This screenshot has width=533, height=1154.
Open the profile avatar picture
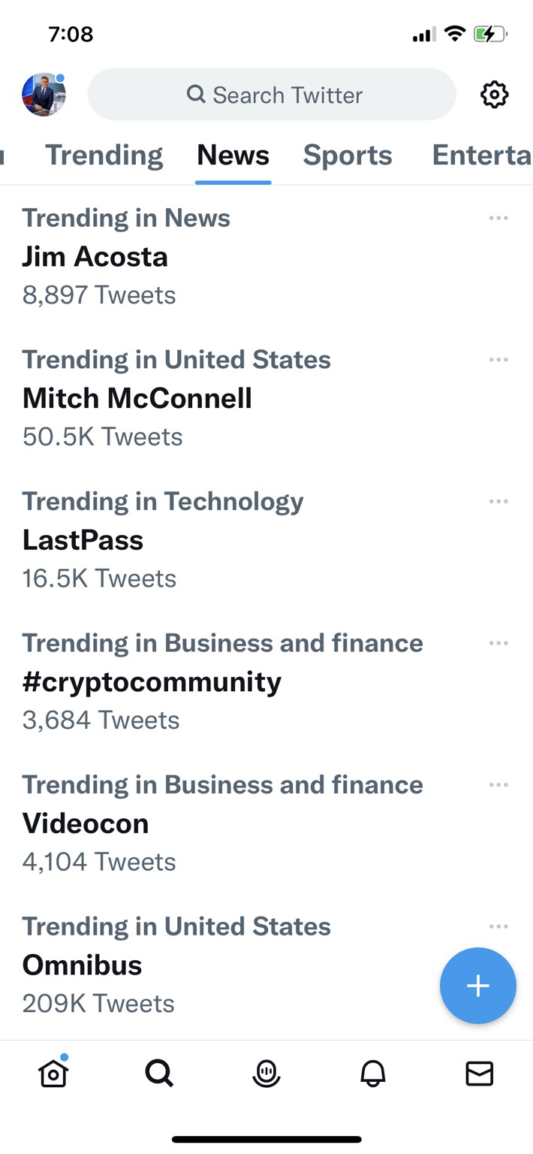click(x=44, y=95)
